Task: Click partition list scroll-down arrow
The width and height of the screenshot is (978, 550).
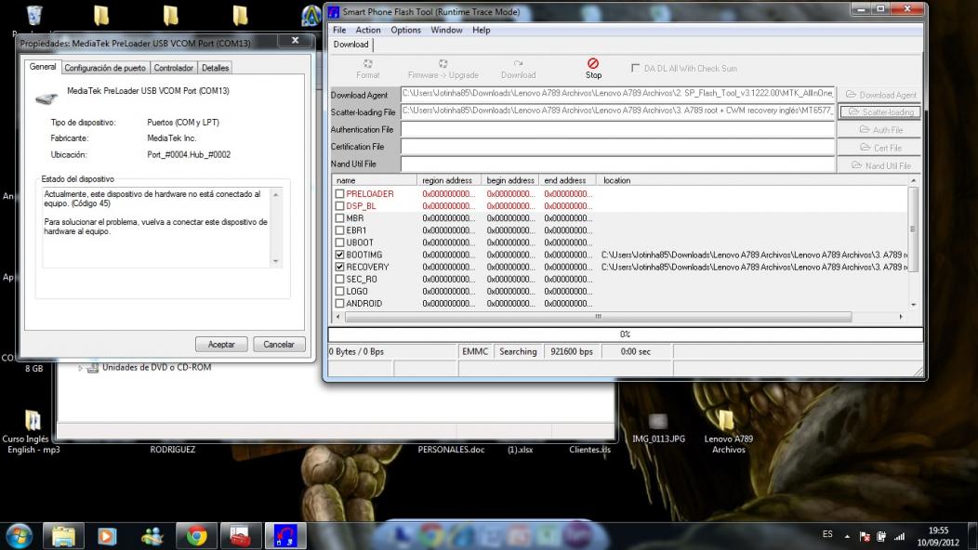Action: click(913, 305)
